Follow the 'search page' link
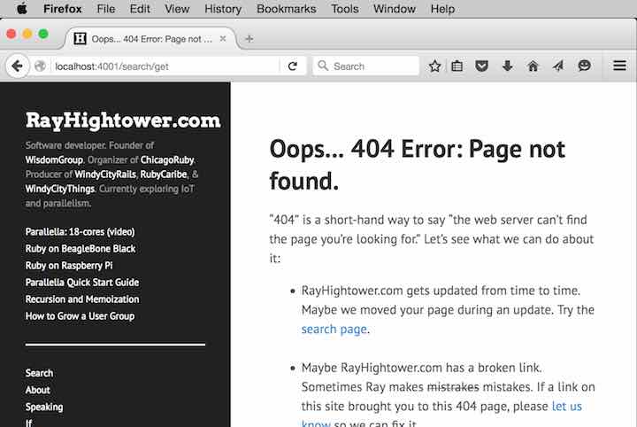Viewport: 637px width, 427px height. click(x=334, y=329)
